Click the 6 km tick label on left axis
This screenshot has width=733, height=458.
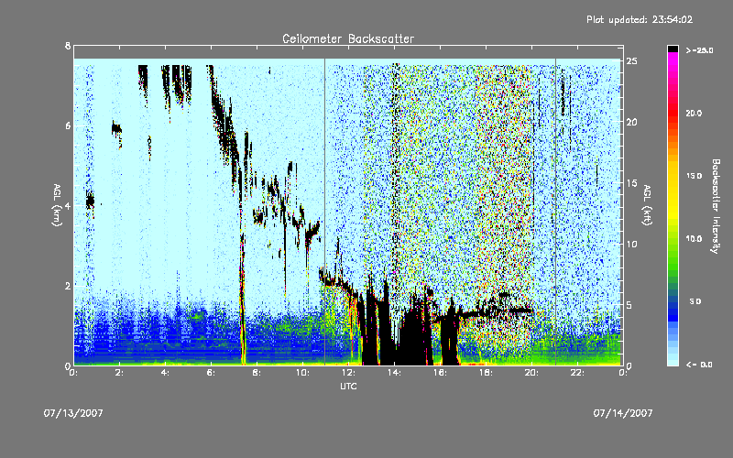point(68,125)
